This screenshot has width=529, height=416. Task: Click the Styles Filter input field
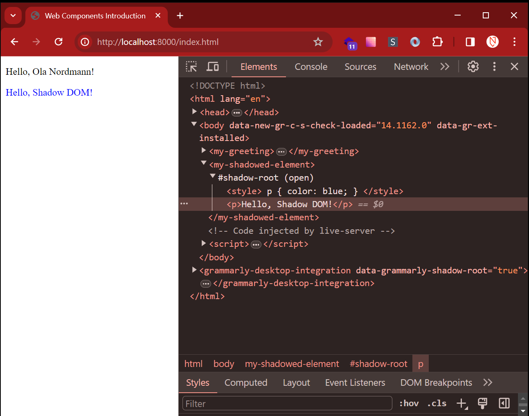(x=287, y=403)
